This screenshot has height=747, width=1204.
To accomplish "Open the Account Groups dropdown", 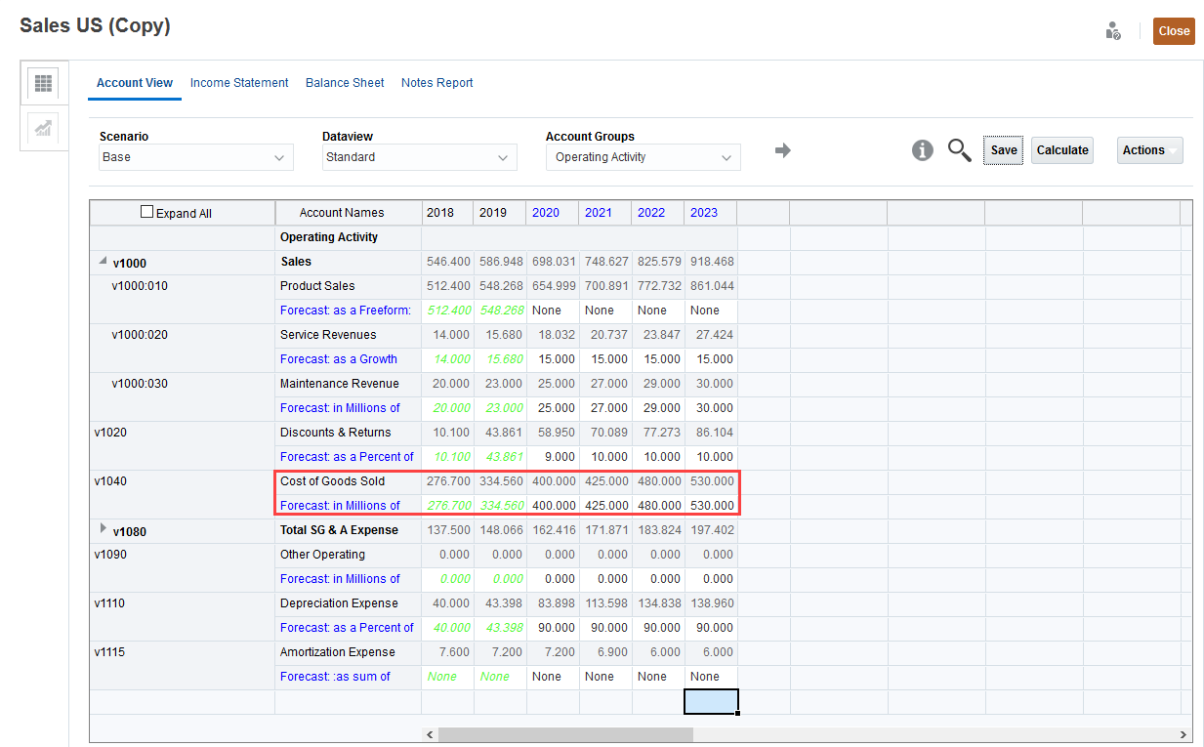I will 643,157.
